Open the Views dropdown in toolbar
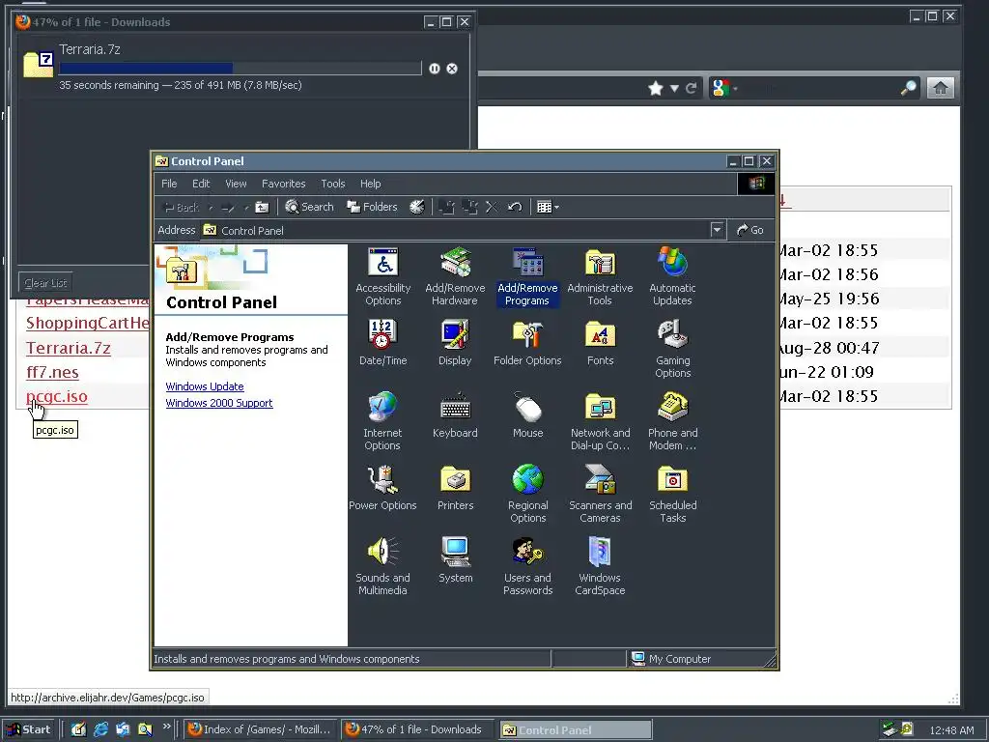989x742 pixels. point(548,207)
